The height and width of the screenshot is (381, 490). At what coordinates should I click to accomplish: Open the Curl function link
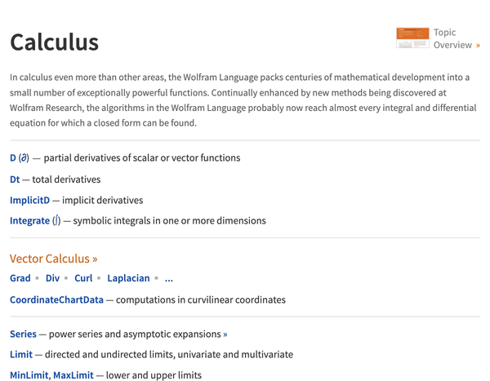(x=83, y=278)
